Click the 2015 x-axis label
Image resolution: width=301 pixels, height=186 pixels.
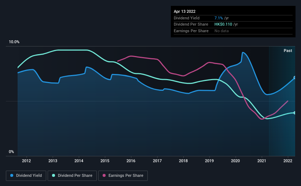[x=105, y=161]
